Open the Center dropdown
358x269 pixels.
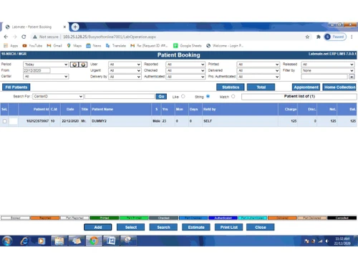[x=46, y=77]
